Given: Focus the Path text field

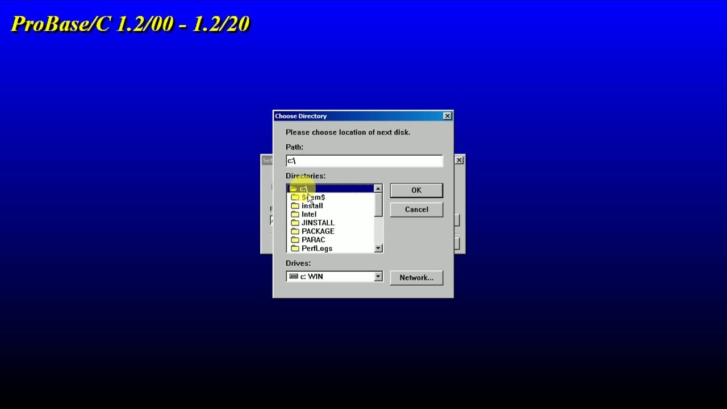Looking at the screenshot, I should click(x=364, y=161).
